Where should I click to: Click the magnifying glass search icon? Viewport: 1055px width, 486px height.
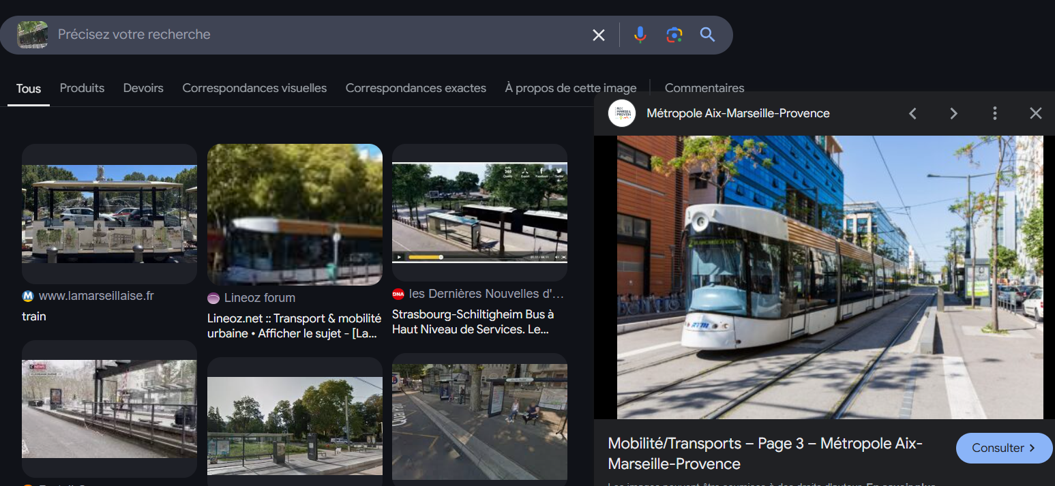[707, 35]
